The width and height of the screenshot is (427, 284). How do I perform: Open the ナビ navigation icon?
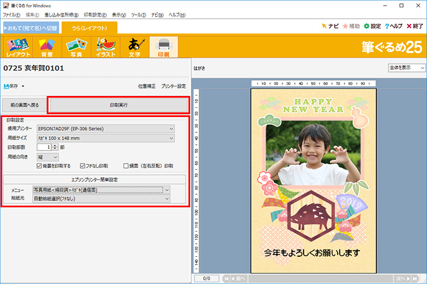(x=325, y=26)
